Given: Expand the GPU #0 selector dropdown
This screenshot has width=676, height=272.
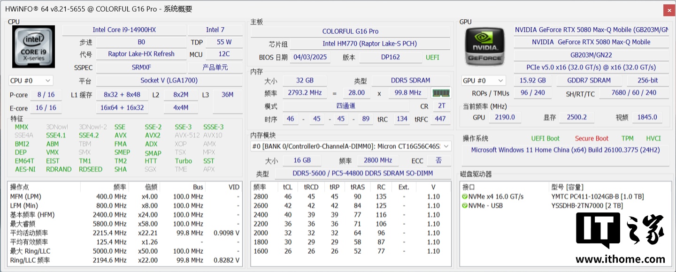Looking at the screenshot, I should (484, 81).
